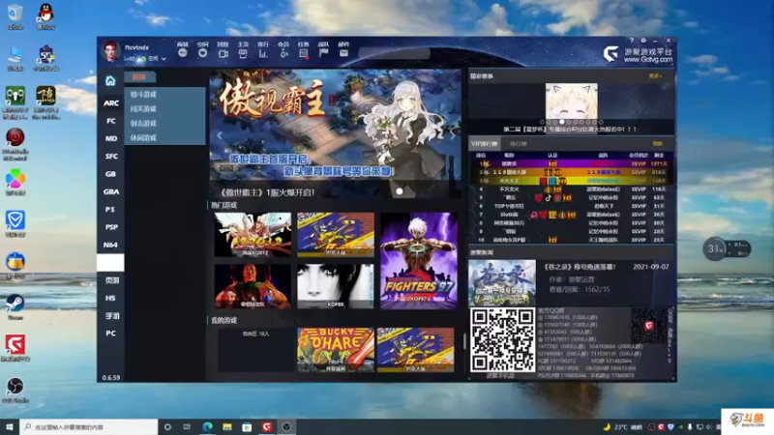Screen dimensions: 774x435
Task: Select the H5 platform tab
Action: pos(110,299)
